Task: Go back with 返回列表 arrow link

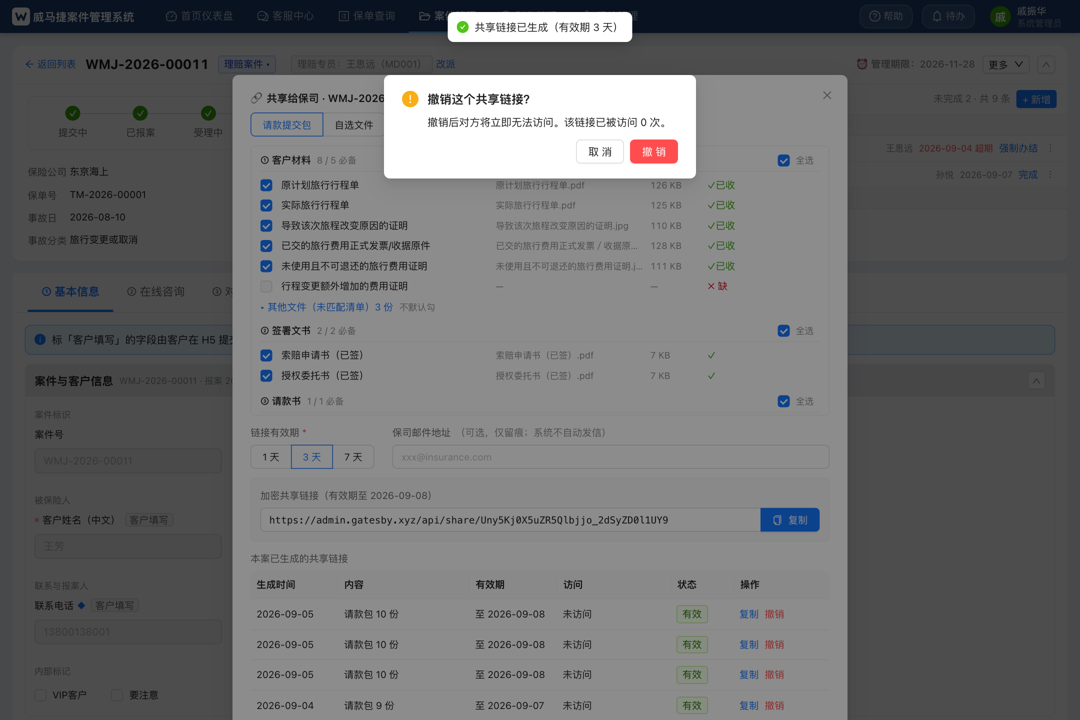Action: (x=50, y=64)
